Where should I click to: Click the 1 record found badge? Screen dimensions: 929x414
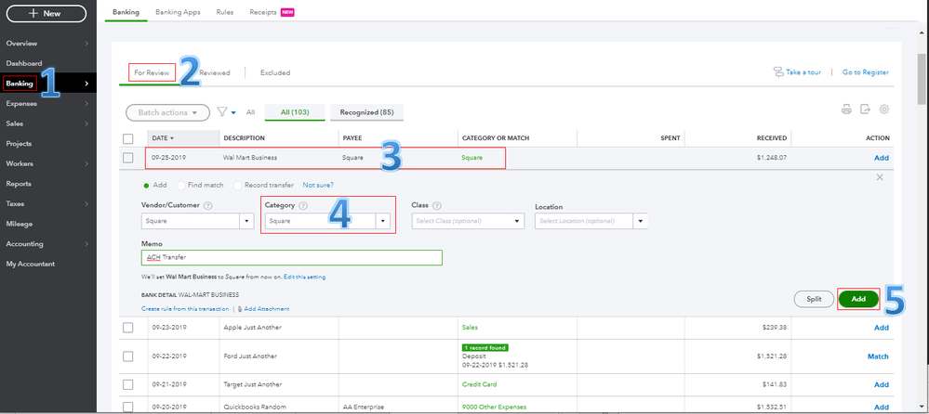[484, 348]
